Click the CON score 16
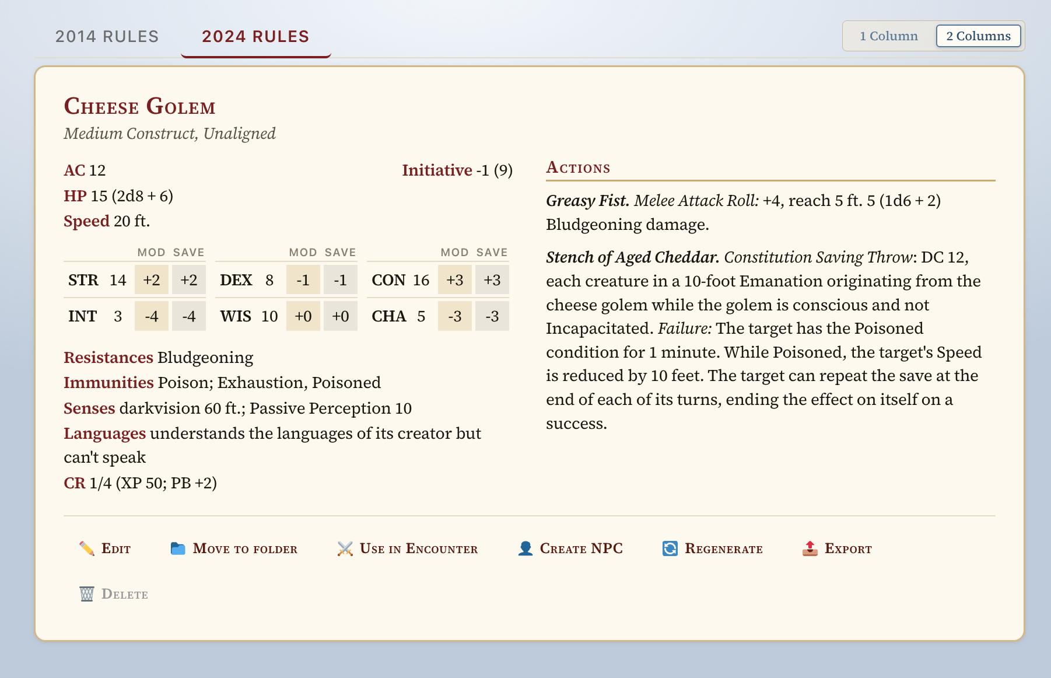Screen dimensions: 1051x678 (421, 280)
